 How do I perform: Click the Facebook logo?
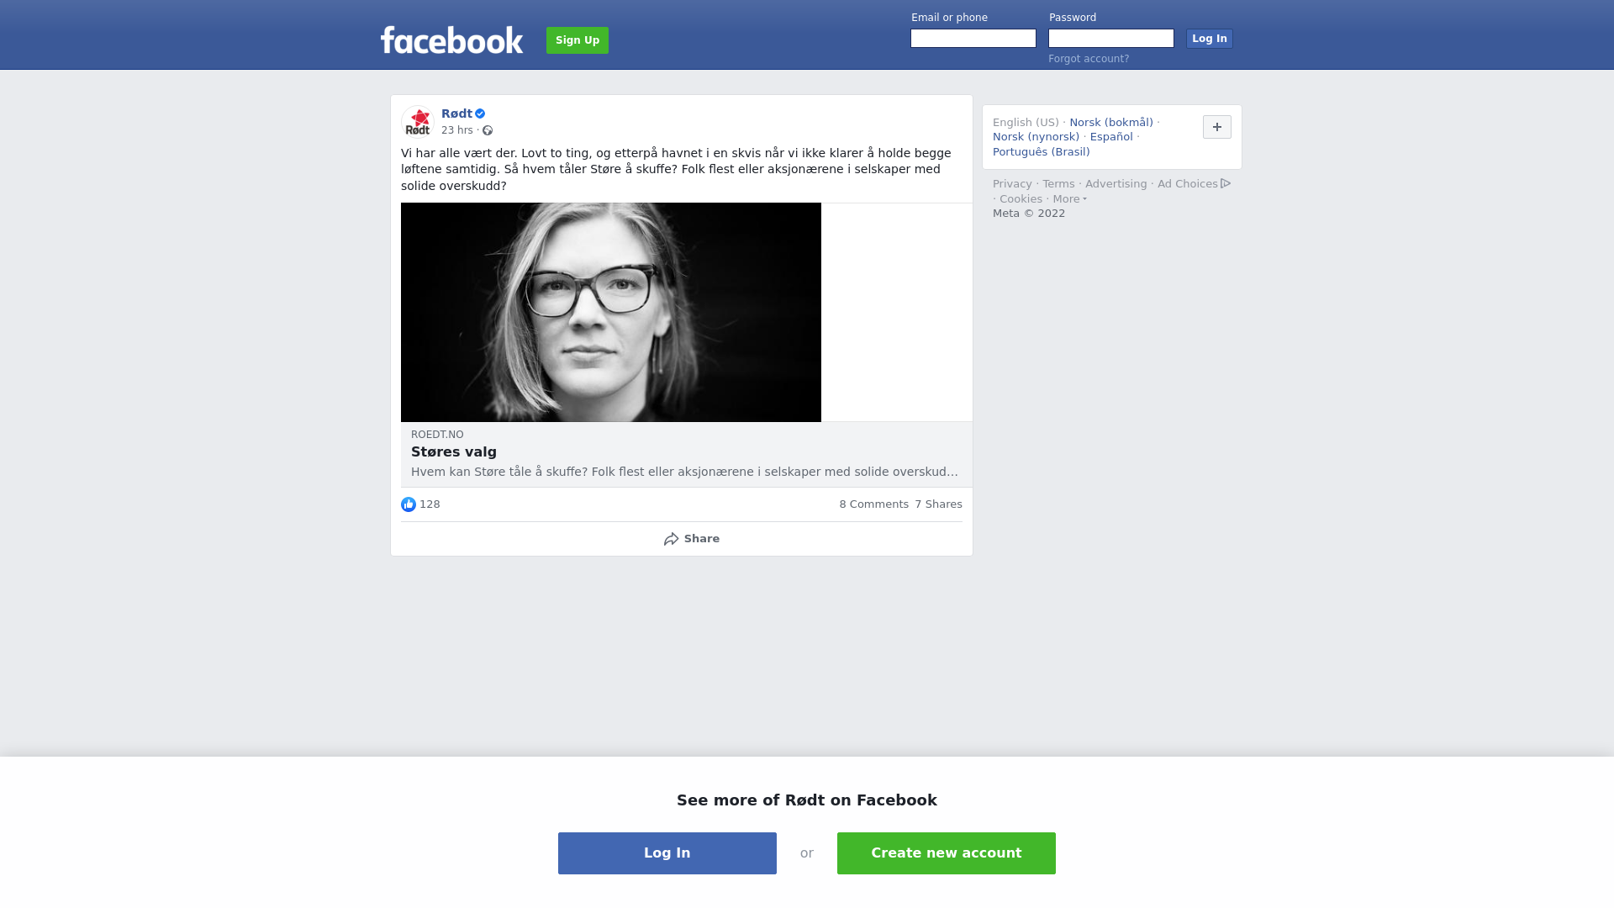click(x=451, y=40)
